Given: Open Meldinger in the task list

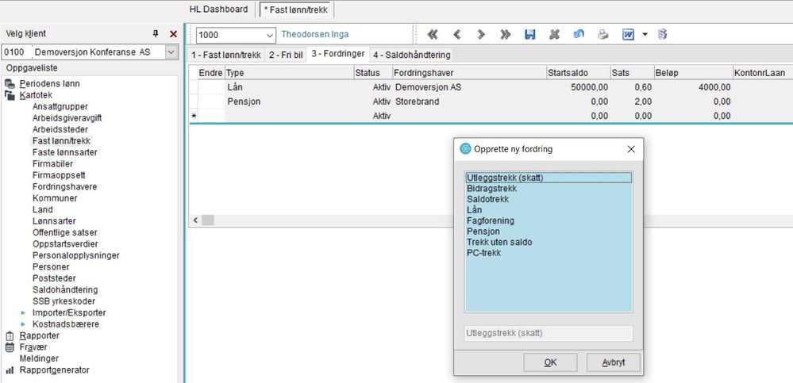Looking at the screenshot, I should coord(39,358).
